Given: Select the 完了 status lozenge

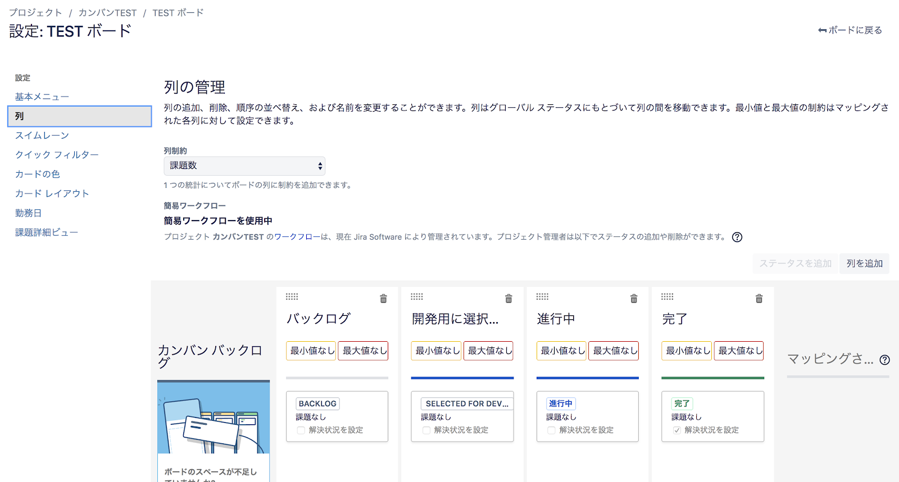Looking at the screenshot, I should (682, 403).
